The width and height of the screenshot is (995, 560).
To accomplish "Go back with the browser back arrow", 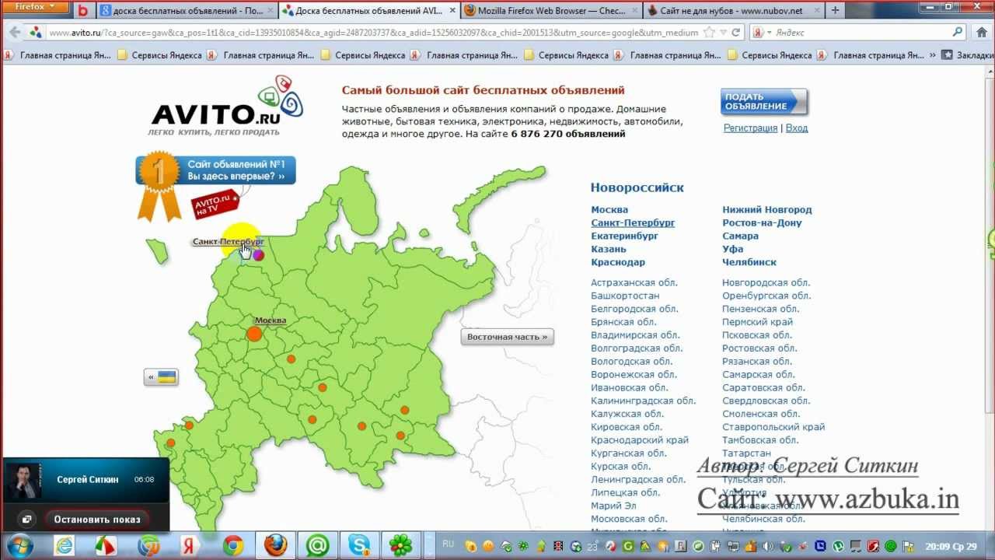I will click(x=14, y=33).
